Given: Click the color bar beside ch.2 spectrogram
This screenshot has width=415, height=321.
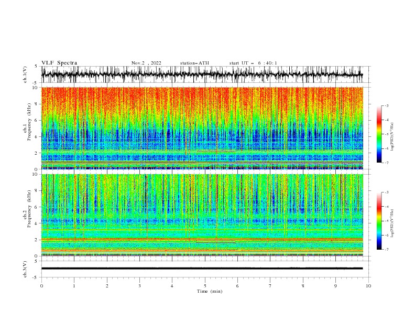Looking at the screenshot, I should 379,221.
